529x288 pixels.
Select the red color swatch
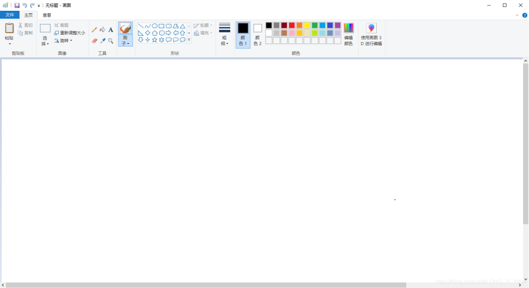(292, 25)
